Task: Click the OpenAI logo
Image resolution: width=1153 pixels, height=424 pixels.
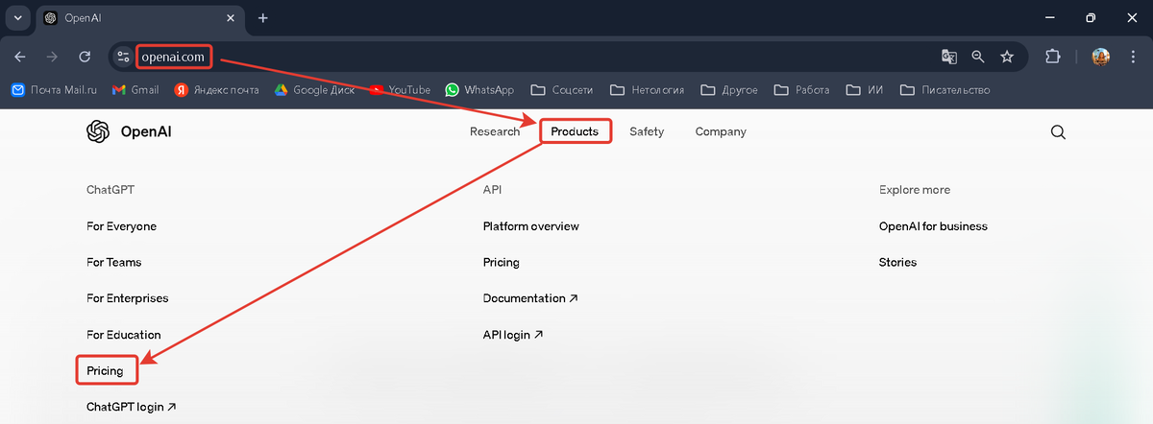Action: (x=129, y=131)
